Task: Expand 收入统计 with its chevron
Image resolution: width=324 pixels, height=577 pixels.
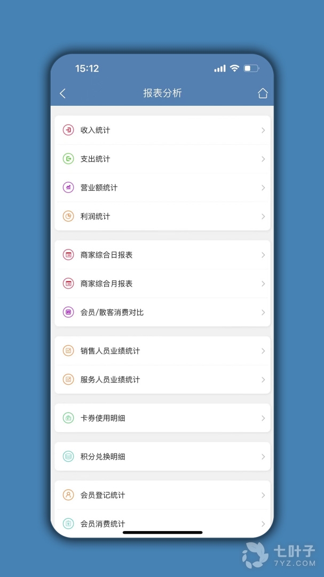Action: (263, 130)
